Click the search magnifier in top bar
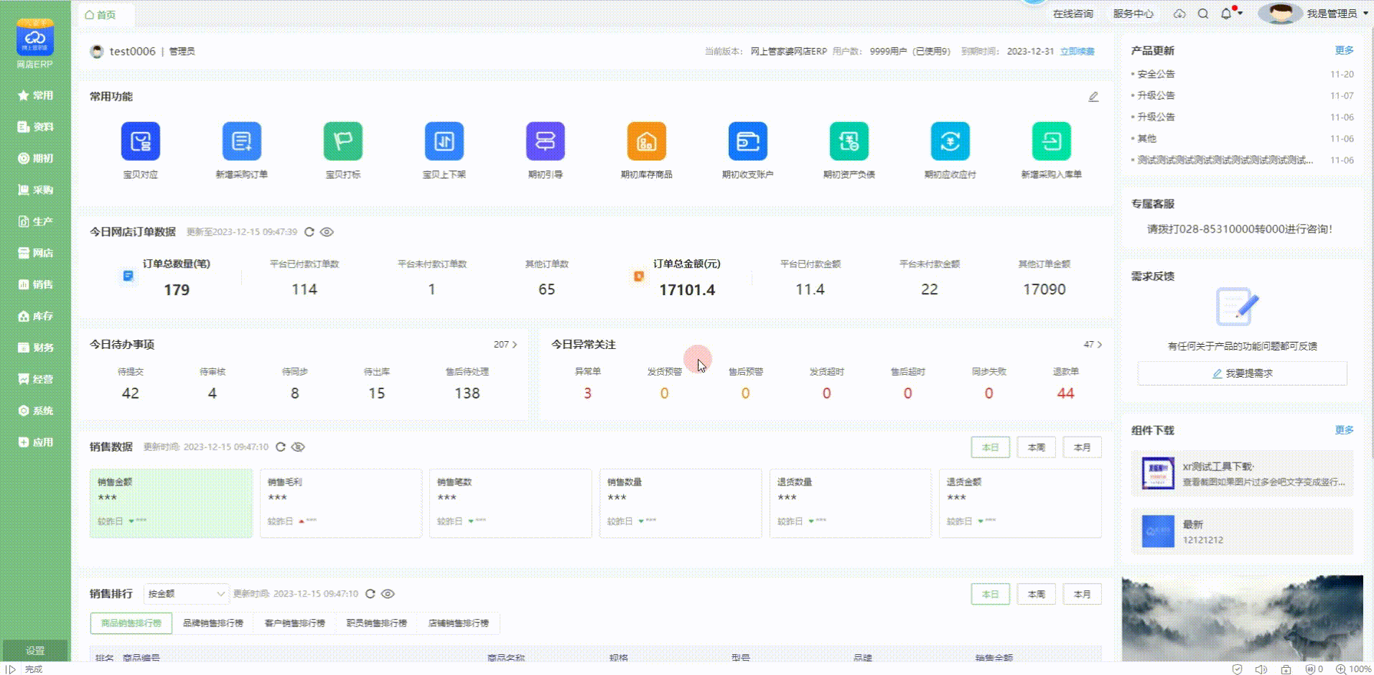 (x=1203, y=14)
